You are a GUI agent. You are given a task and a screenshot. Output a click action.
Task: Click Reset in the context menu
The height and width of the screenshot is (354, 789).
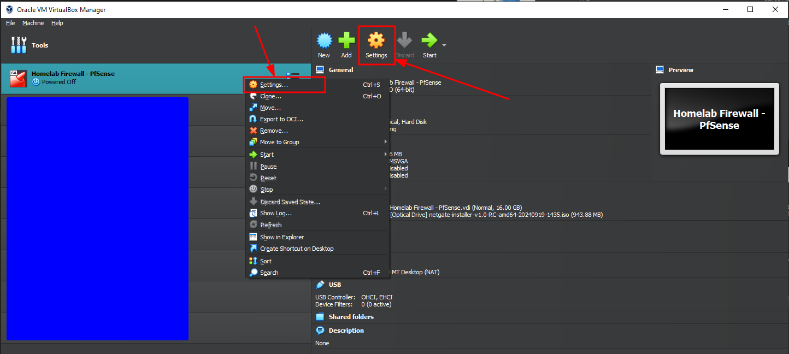[317, 178]
